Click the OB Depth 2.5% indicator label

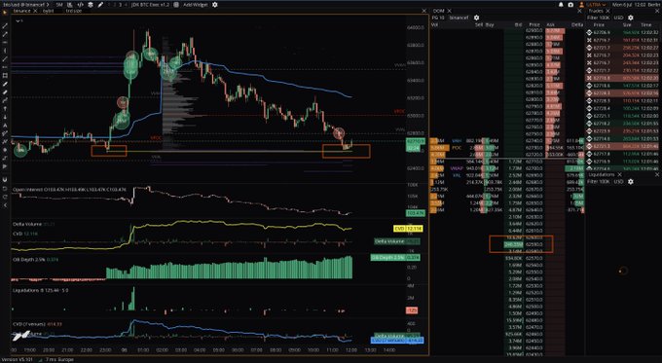[x=29, y=260]
